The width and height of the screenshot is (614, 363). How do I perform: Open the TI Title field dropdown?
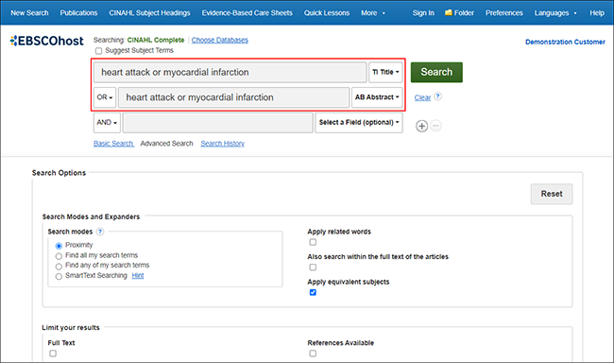tap(385, 72)
